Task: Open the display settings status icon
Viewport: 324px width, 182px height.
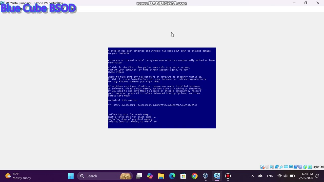Action: click(x=291, y=167)
